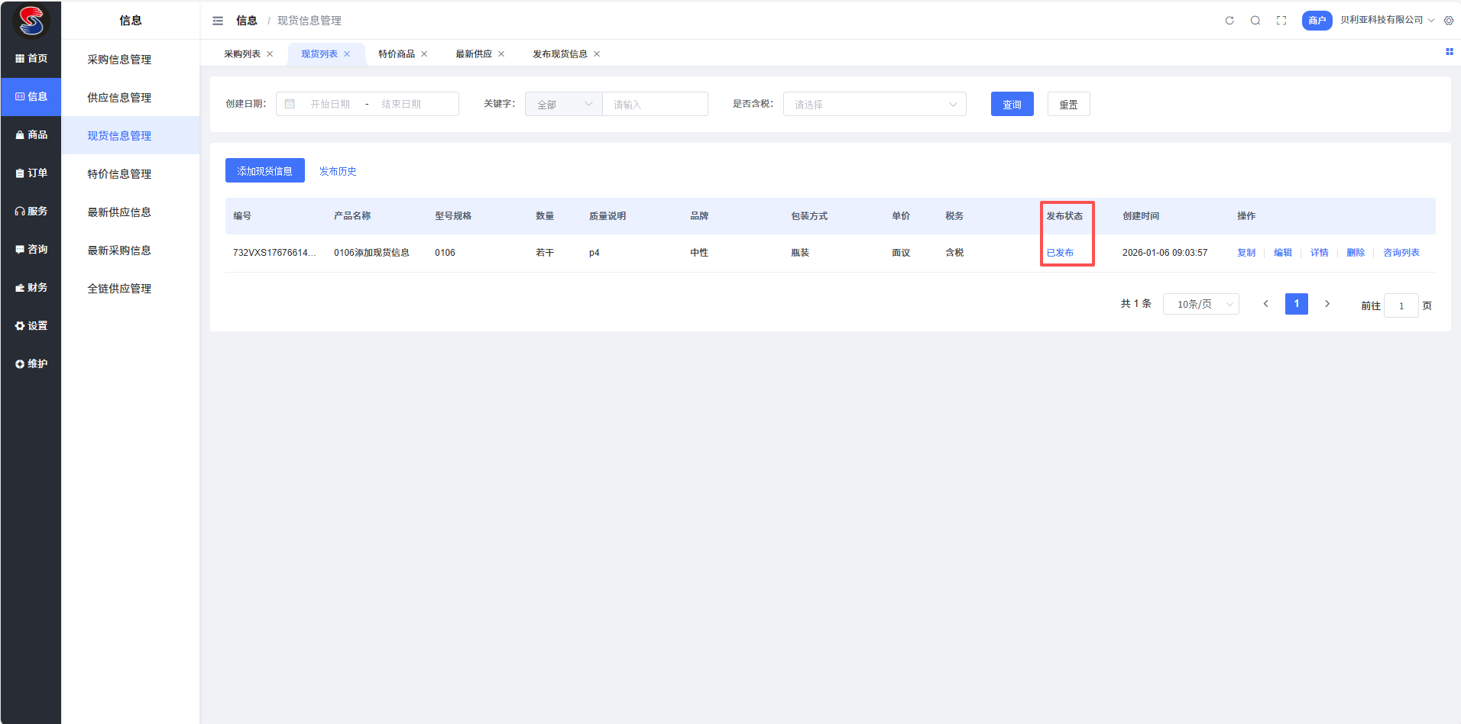The image size is (1461, 724).
Task: Expand the 是否含税 select dropdown
Action: [874, 105]
